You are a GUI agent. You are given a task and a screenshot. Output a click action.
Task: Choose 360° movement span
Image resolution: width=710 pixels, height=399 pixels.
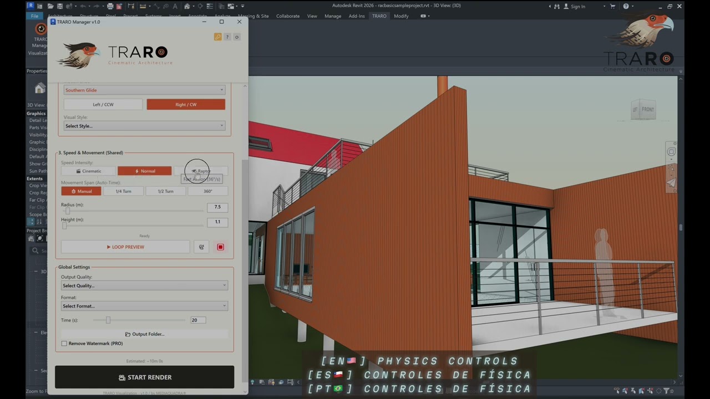click(x=208, y=191)
